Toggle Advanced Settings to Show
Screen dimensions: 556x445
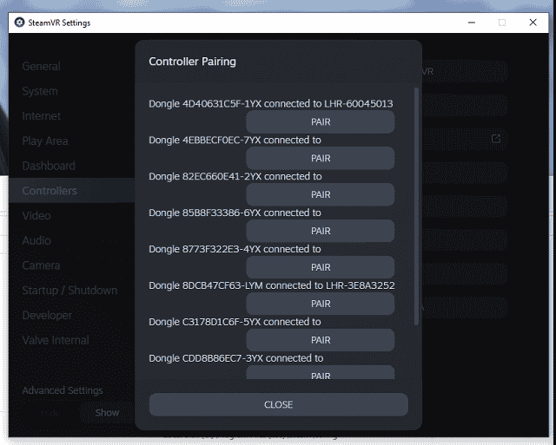tap(107, 413)
